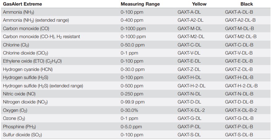Select the GAXT-E-DL-B model code
This screenshot has height=140, width=273.
[x=239, y=61]
